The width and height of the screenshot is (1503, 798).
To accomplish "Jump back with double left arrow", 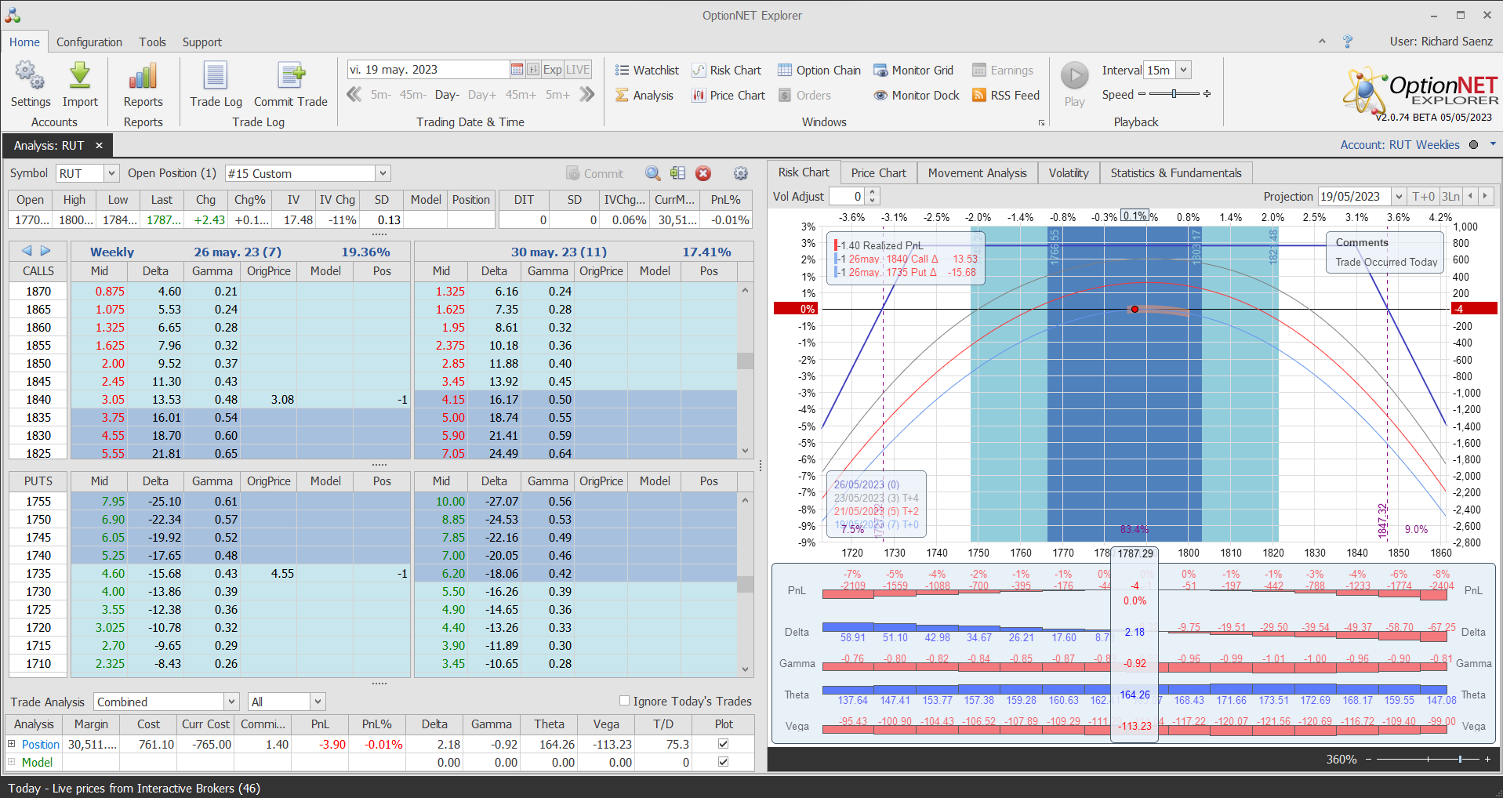I will tap(354, 95).
